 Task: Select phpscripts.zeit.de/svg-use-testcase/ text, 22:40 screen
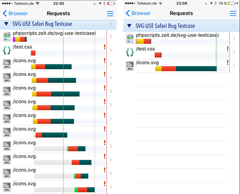coord(54,33)
